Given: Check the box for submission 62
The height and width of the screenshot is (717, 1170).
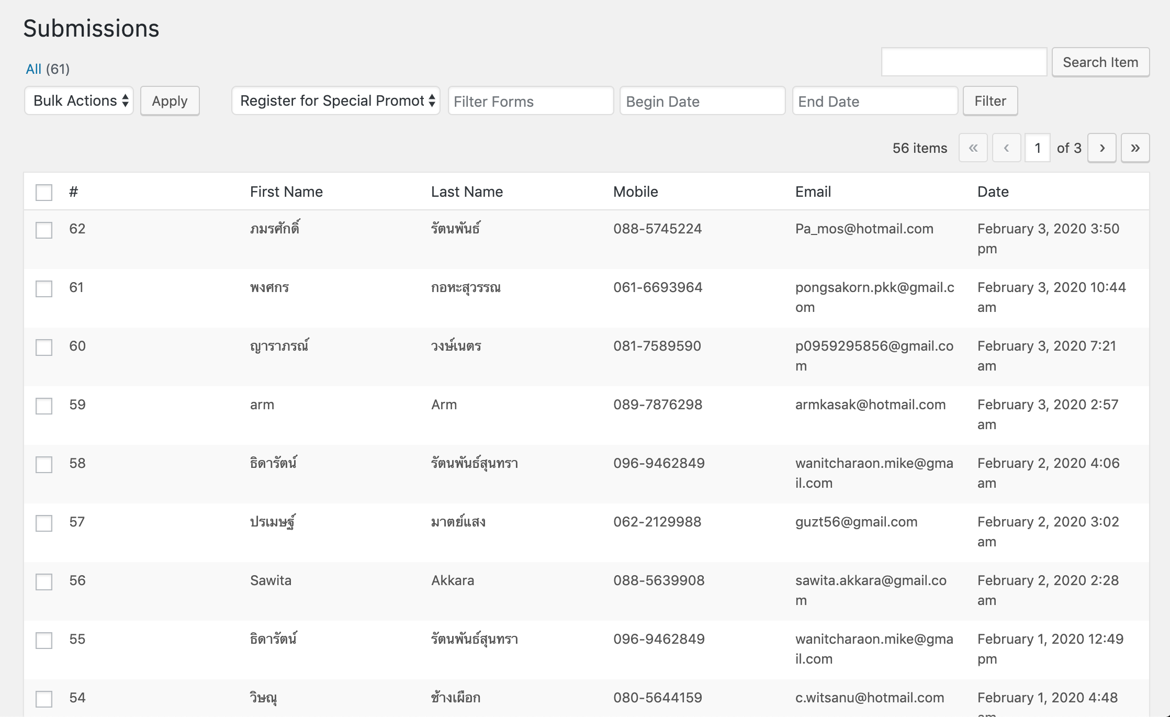Looking at the screenshot, I should pos(44,230).
